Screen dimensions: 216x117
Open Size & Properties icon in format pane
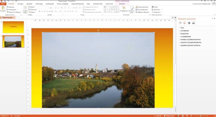pos(189,23)
